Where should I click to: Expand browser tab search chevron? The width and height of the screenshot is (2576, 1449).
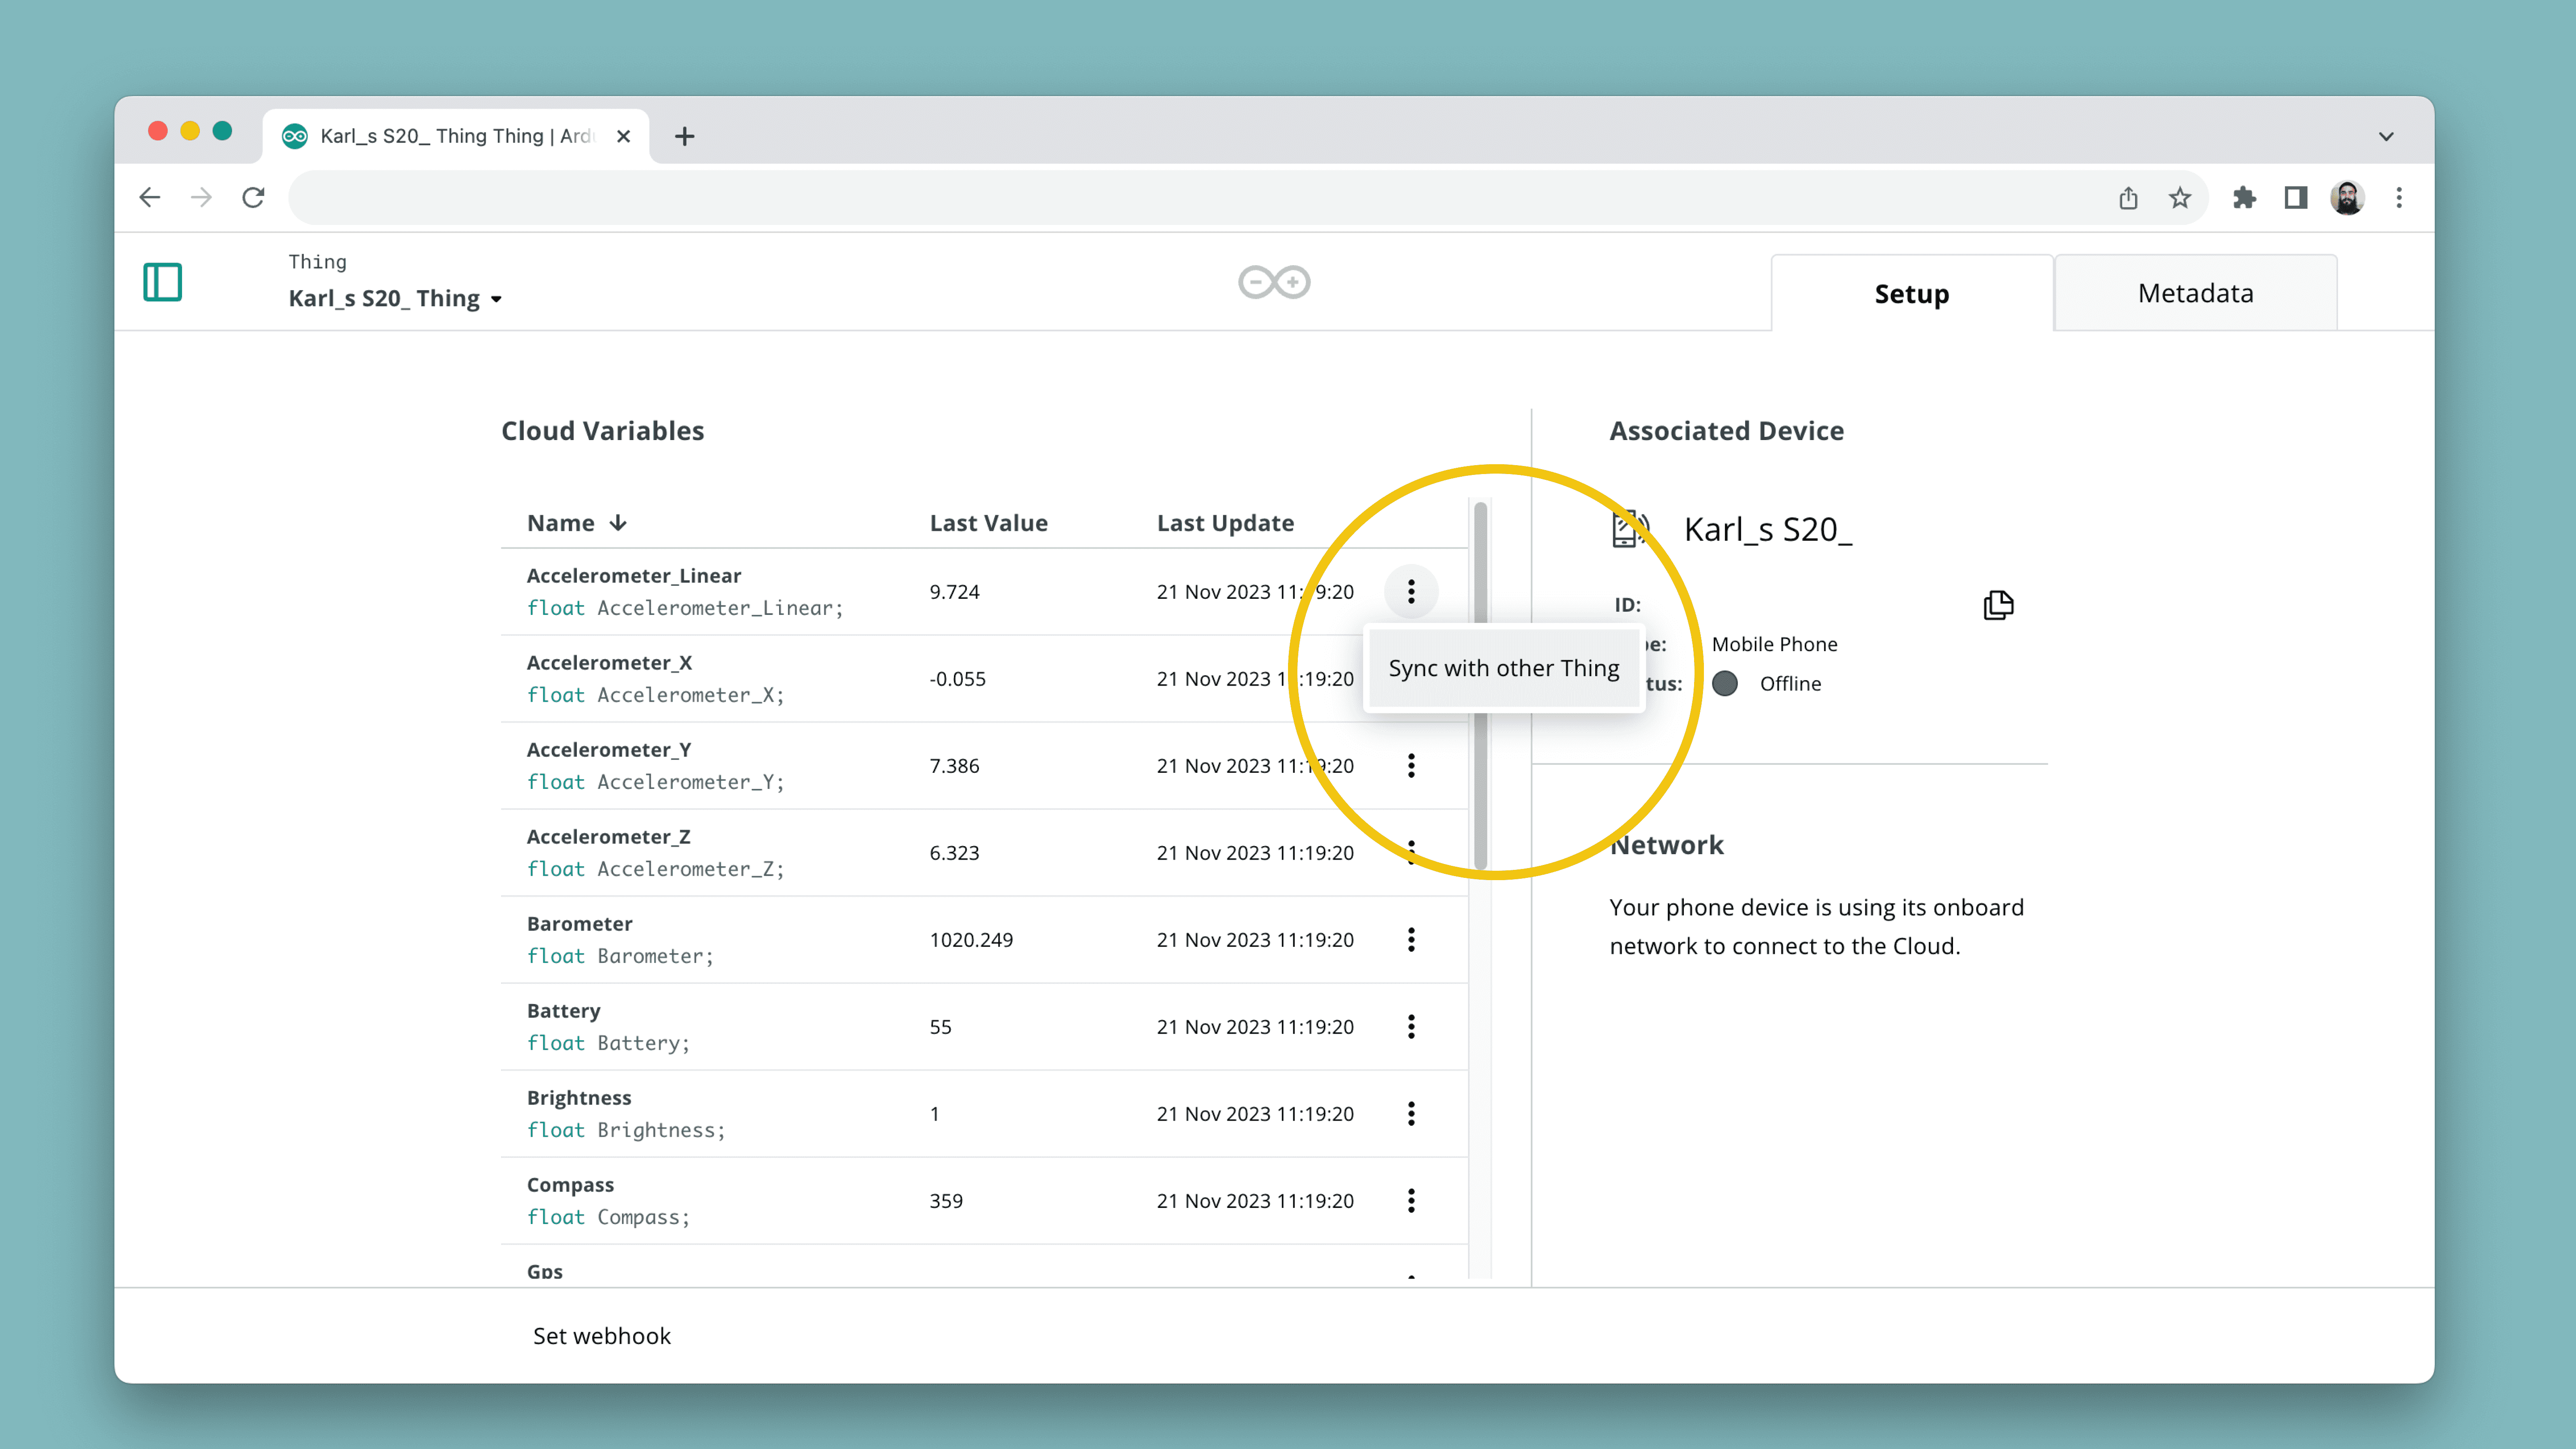click(2386, 136)
